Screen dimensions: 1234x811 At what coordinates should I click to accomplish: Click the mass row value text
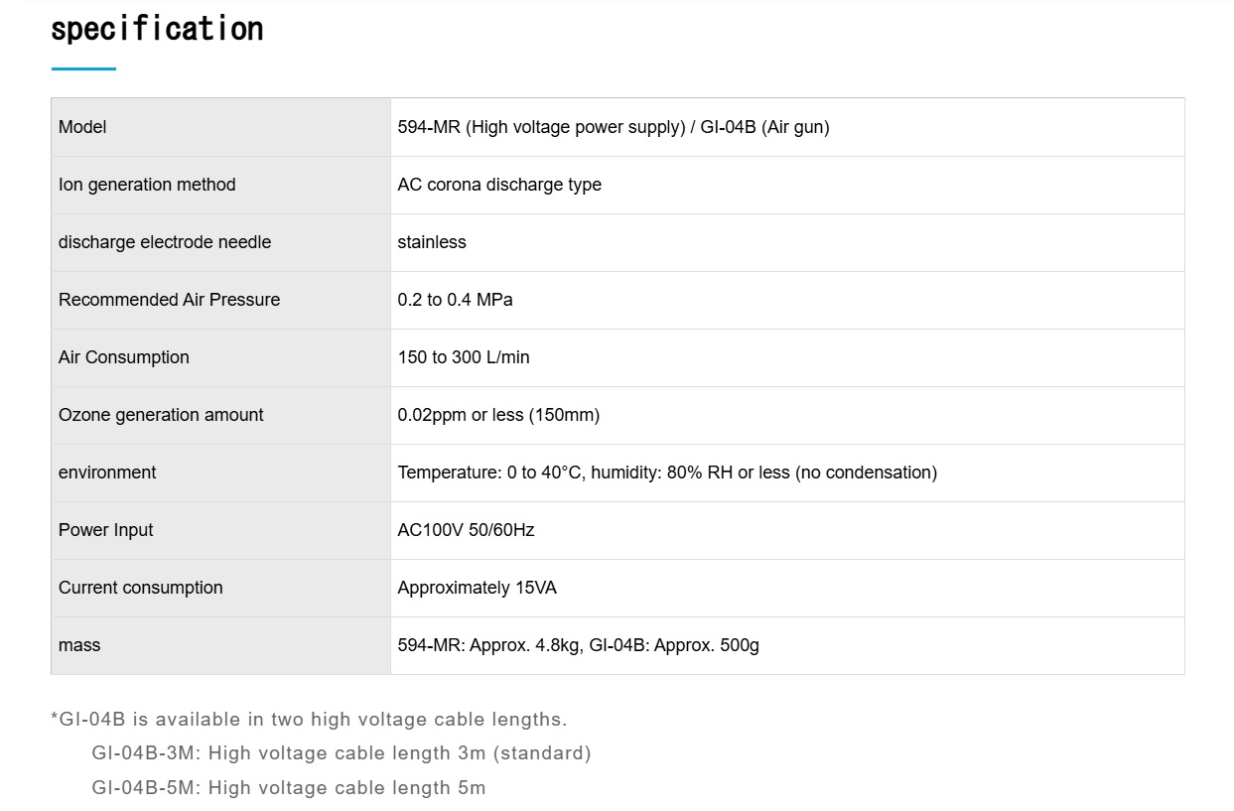(x=579, y=645)
